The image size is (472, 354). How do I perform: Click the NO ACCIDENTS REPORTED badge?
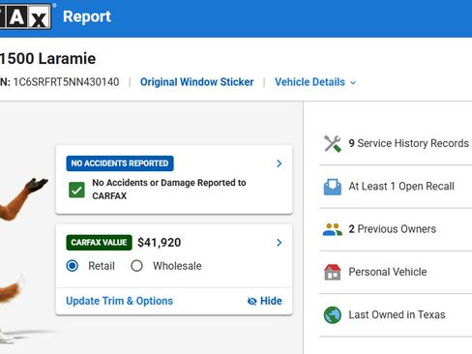click(120, 163)
